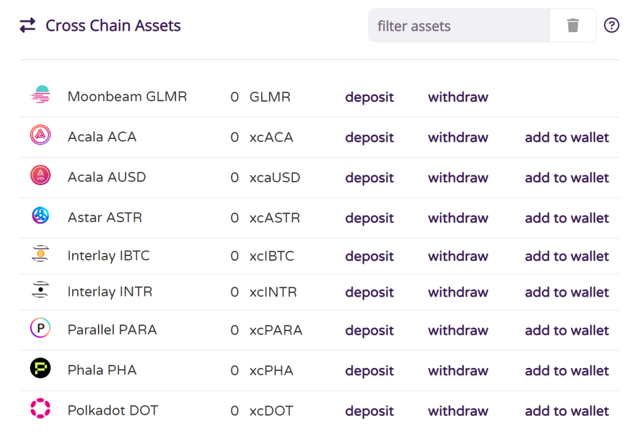Screen dimensions: 634x440
Task: Withdraw Acala ACA
Action: tap(458, 138)
